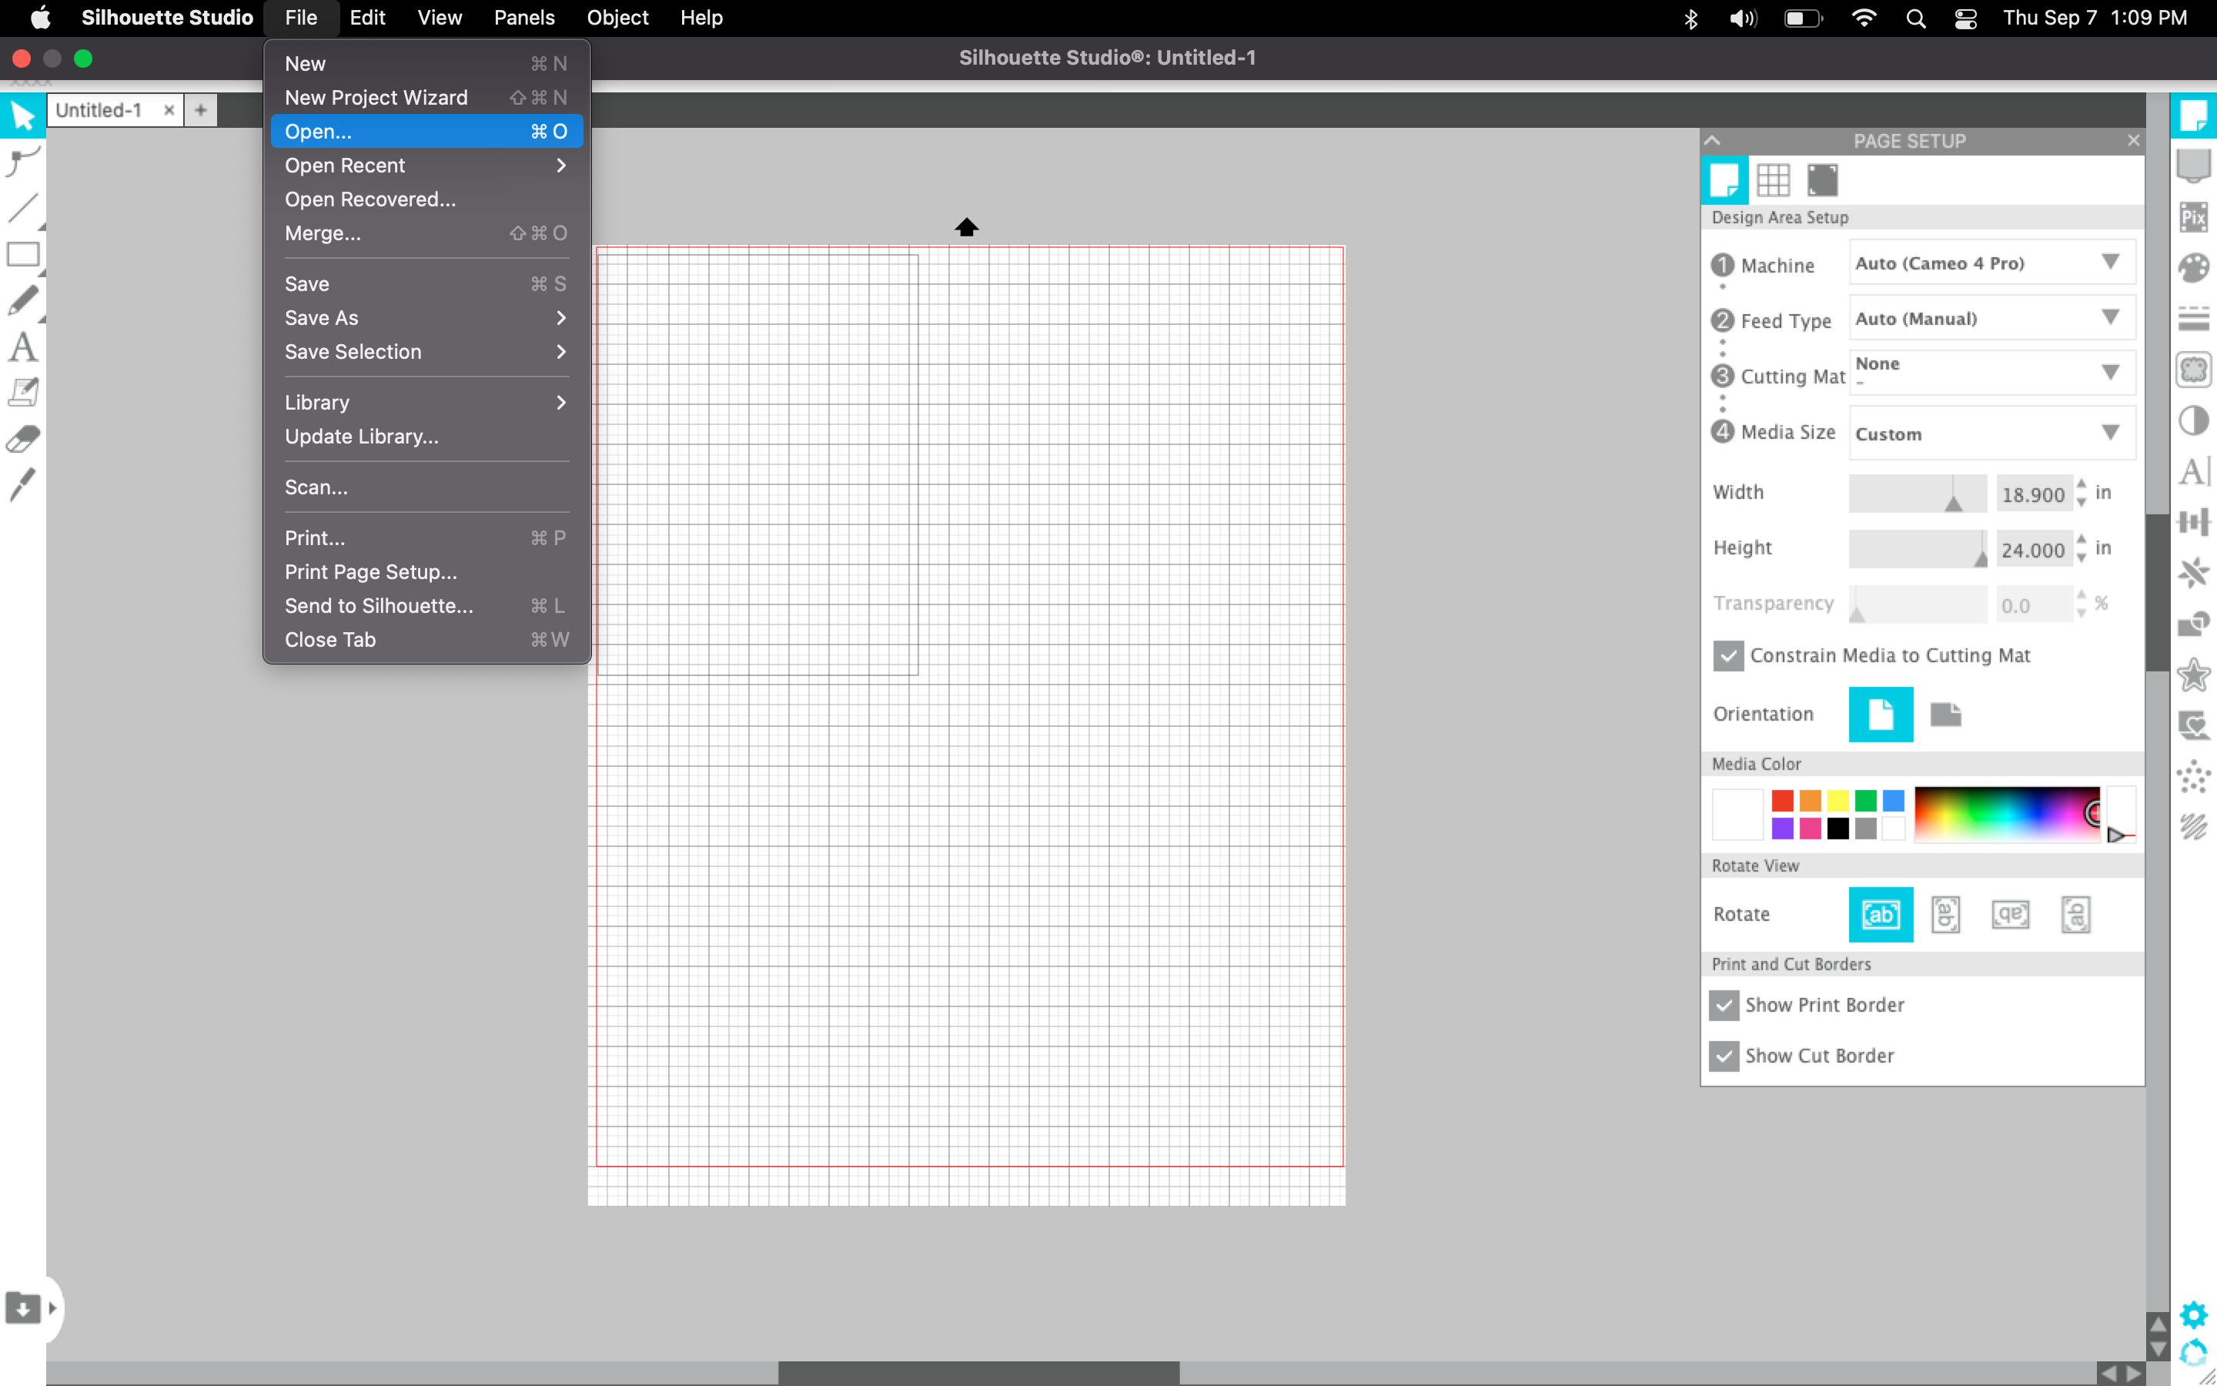Close the Page Setup panel
The width and height of the screenshot is (2217, 1386).
click(x=2133, y=140)
